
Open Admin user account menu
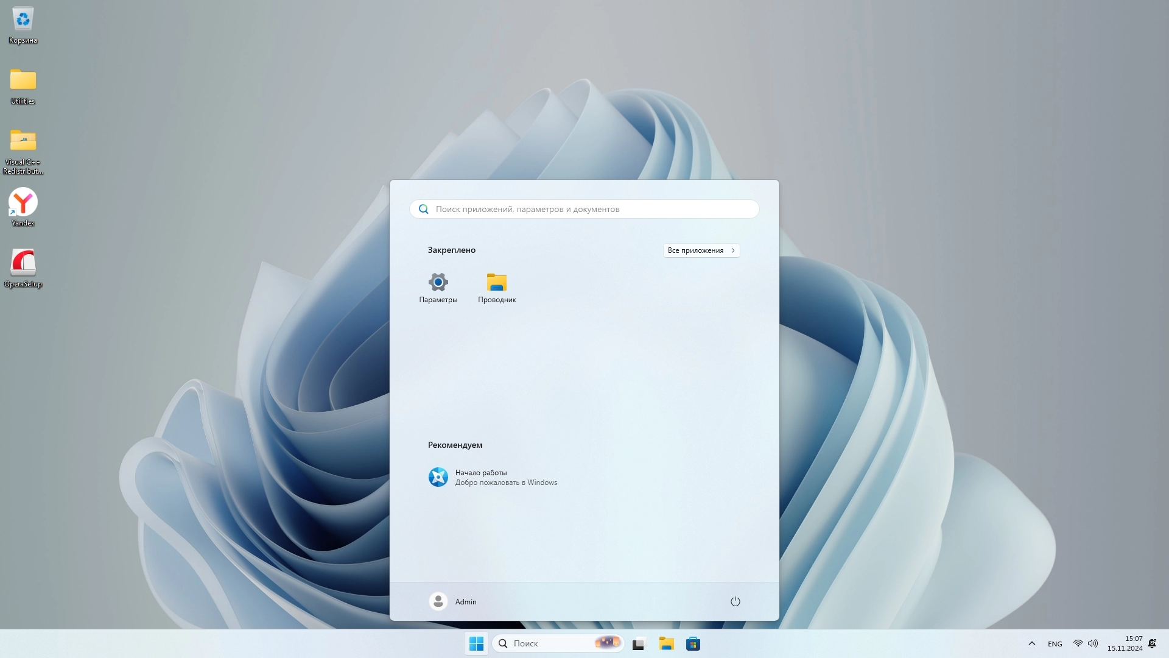click(x=453, y=601)
